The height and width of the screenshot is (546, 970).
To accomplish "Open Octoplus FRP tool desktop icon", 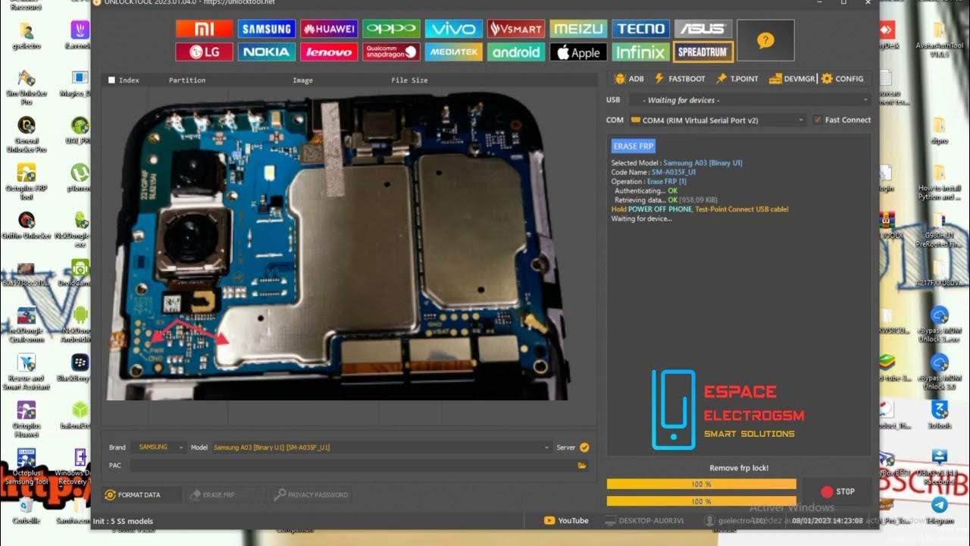I will point(27,182).
